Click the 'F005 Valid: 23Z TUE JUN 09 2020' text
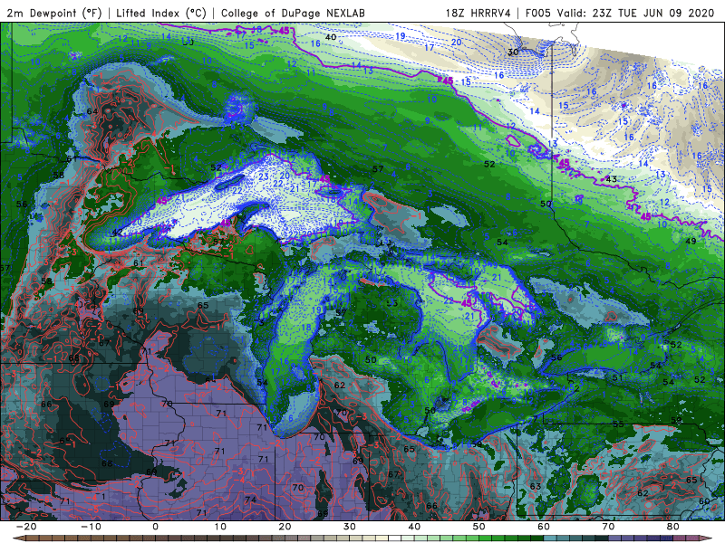725x543 pixels. [x=620, y=14]
